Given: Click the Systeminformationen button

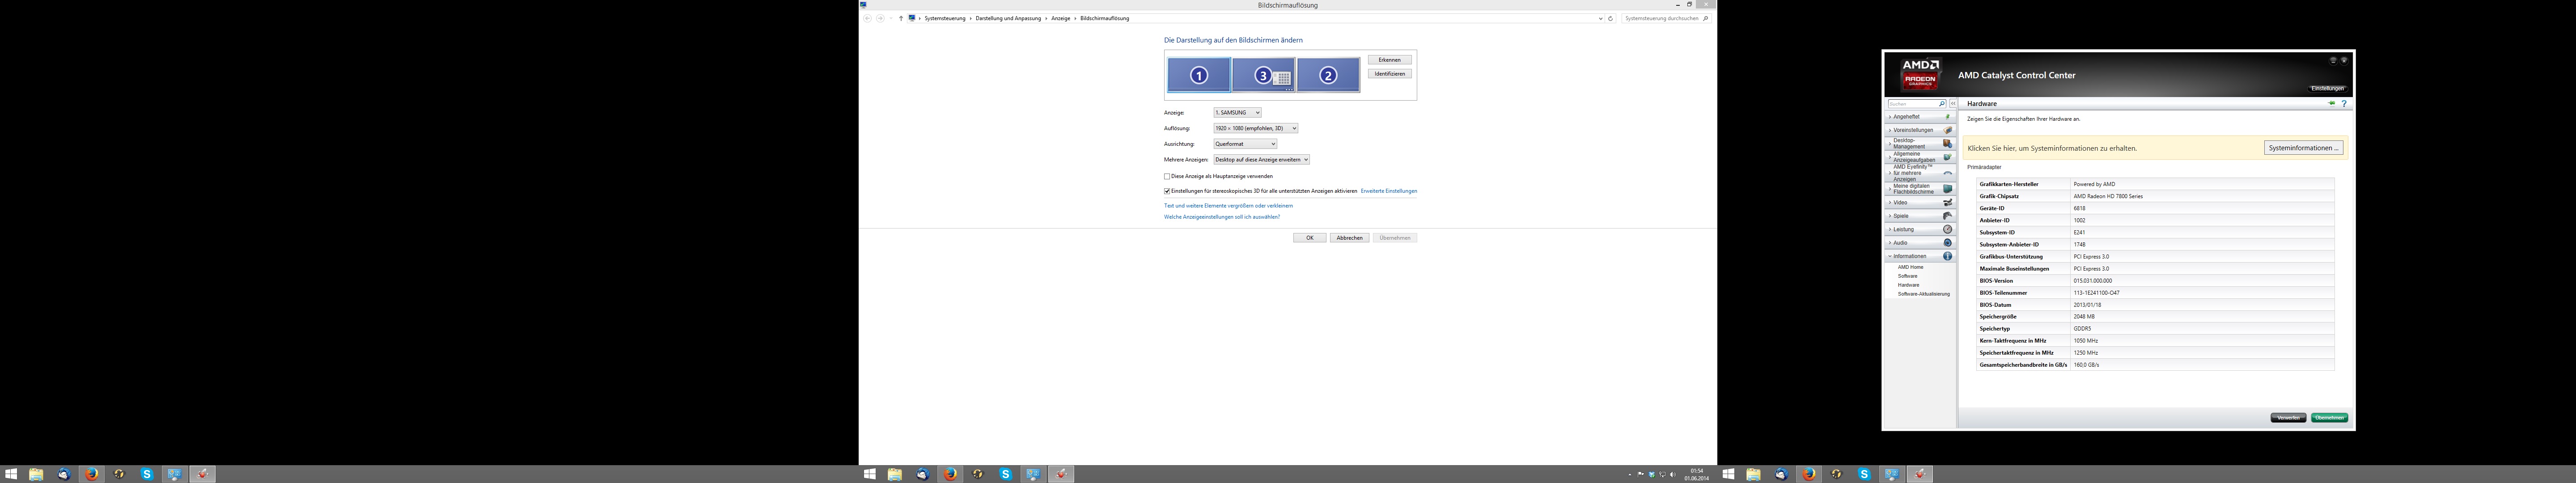Looking at the screenshot, I should (x=2303, y=148).
